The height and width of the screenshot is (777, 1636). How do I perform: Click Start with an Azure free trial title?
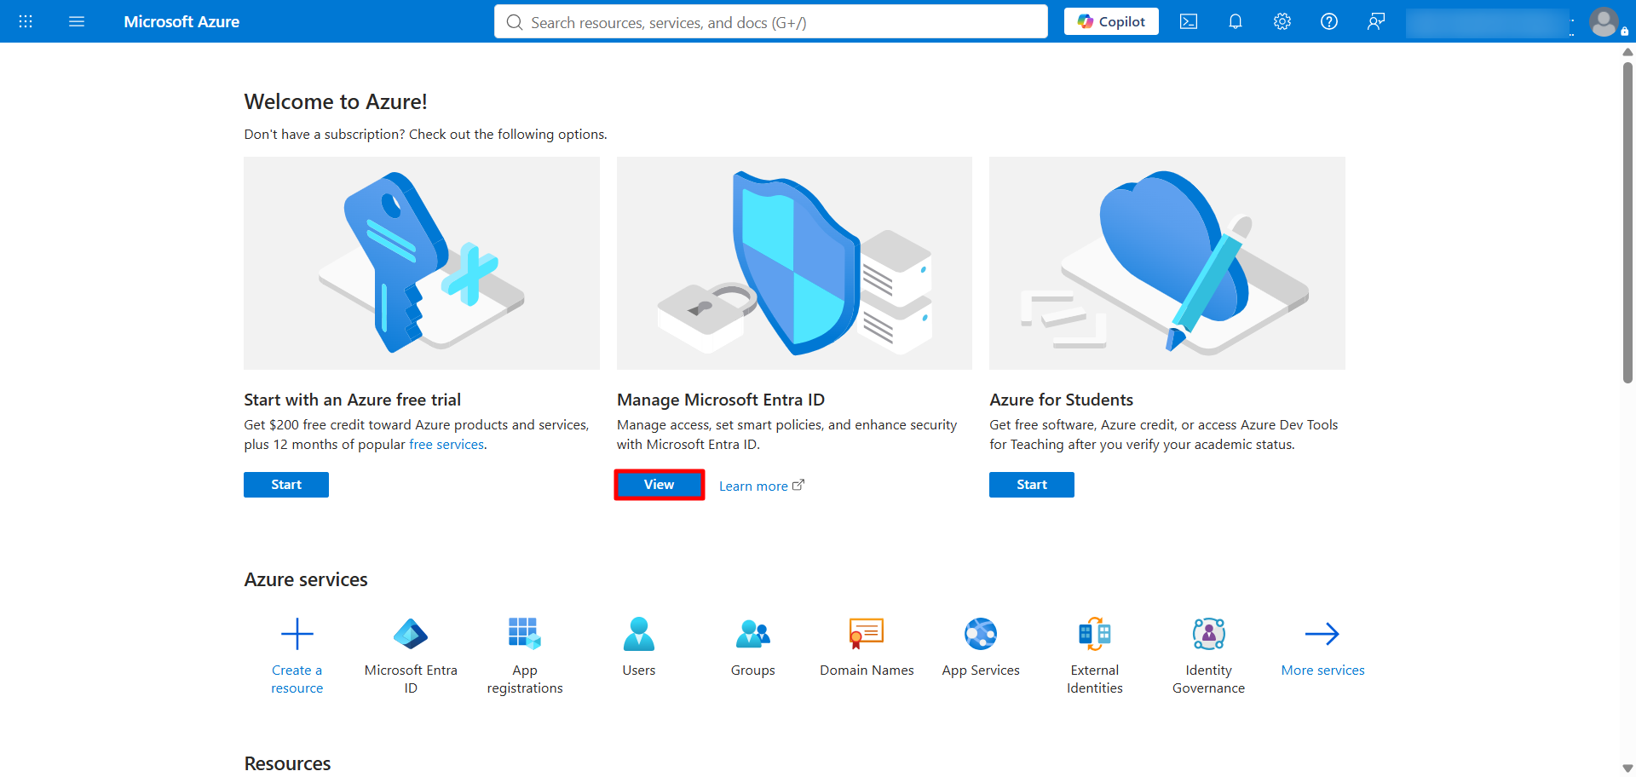tap(352, 400)
